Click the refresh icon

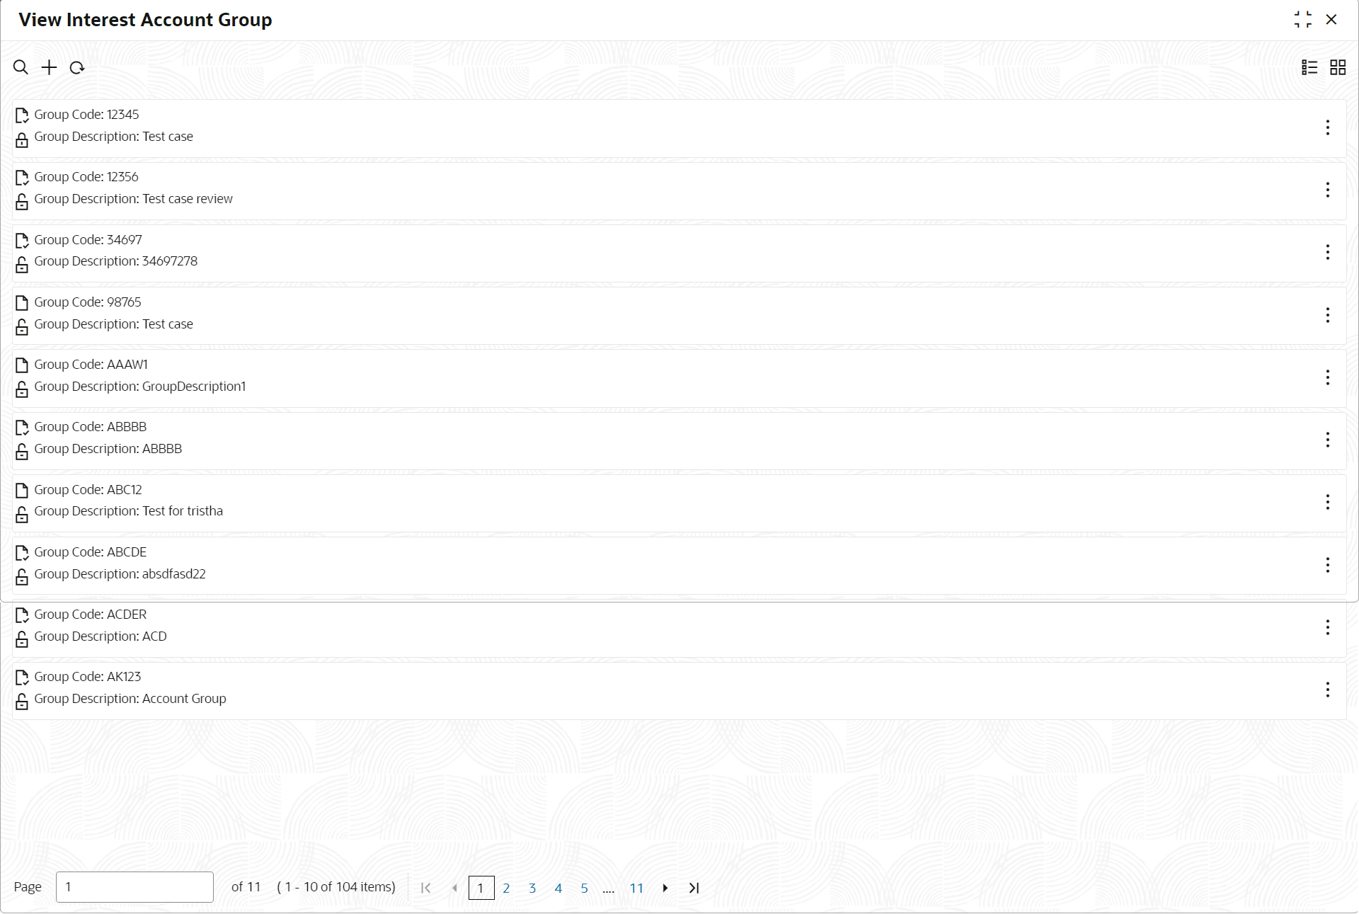pyautogui.click(x=77, y=68)
